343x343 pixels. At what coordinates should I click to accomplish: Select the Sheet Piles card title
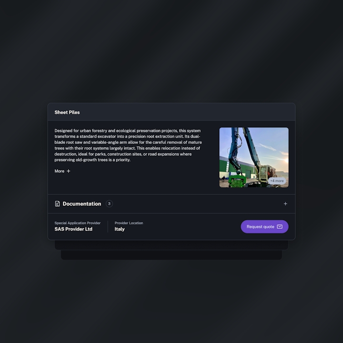tap(67, 112)
